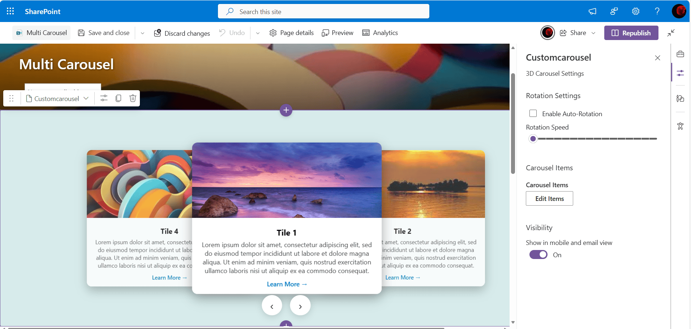
Task: Delete the Customcarousel web part
Action: click(x=133, y=98)
